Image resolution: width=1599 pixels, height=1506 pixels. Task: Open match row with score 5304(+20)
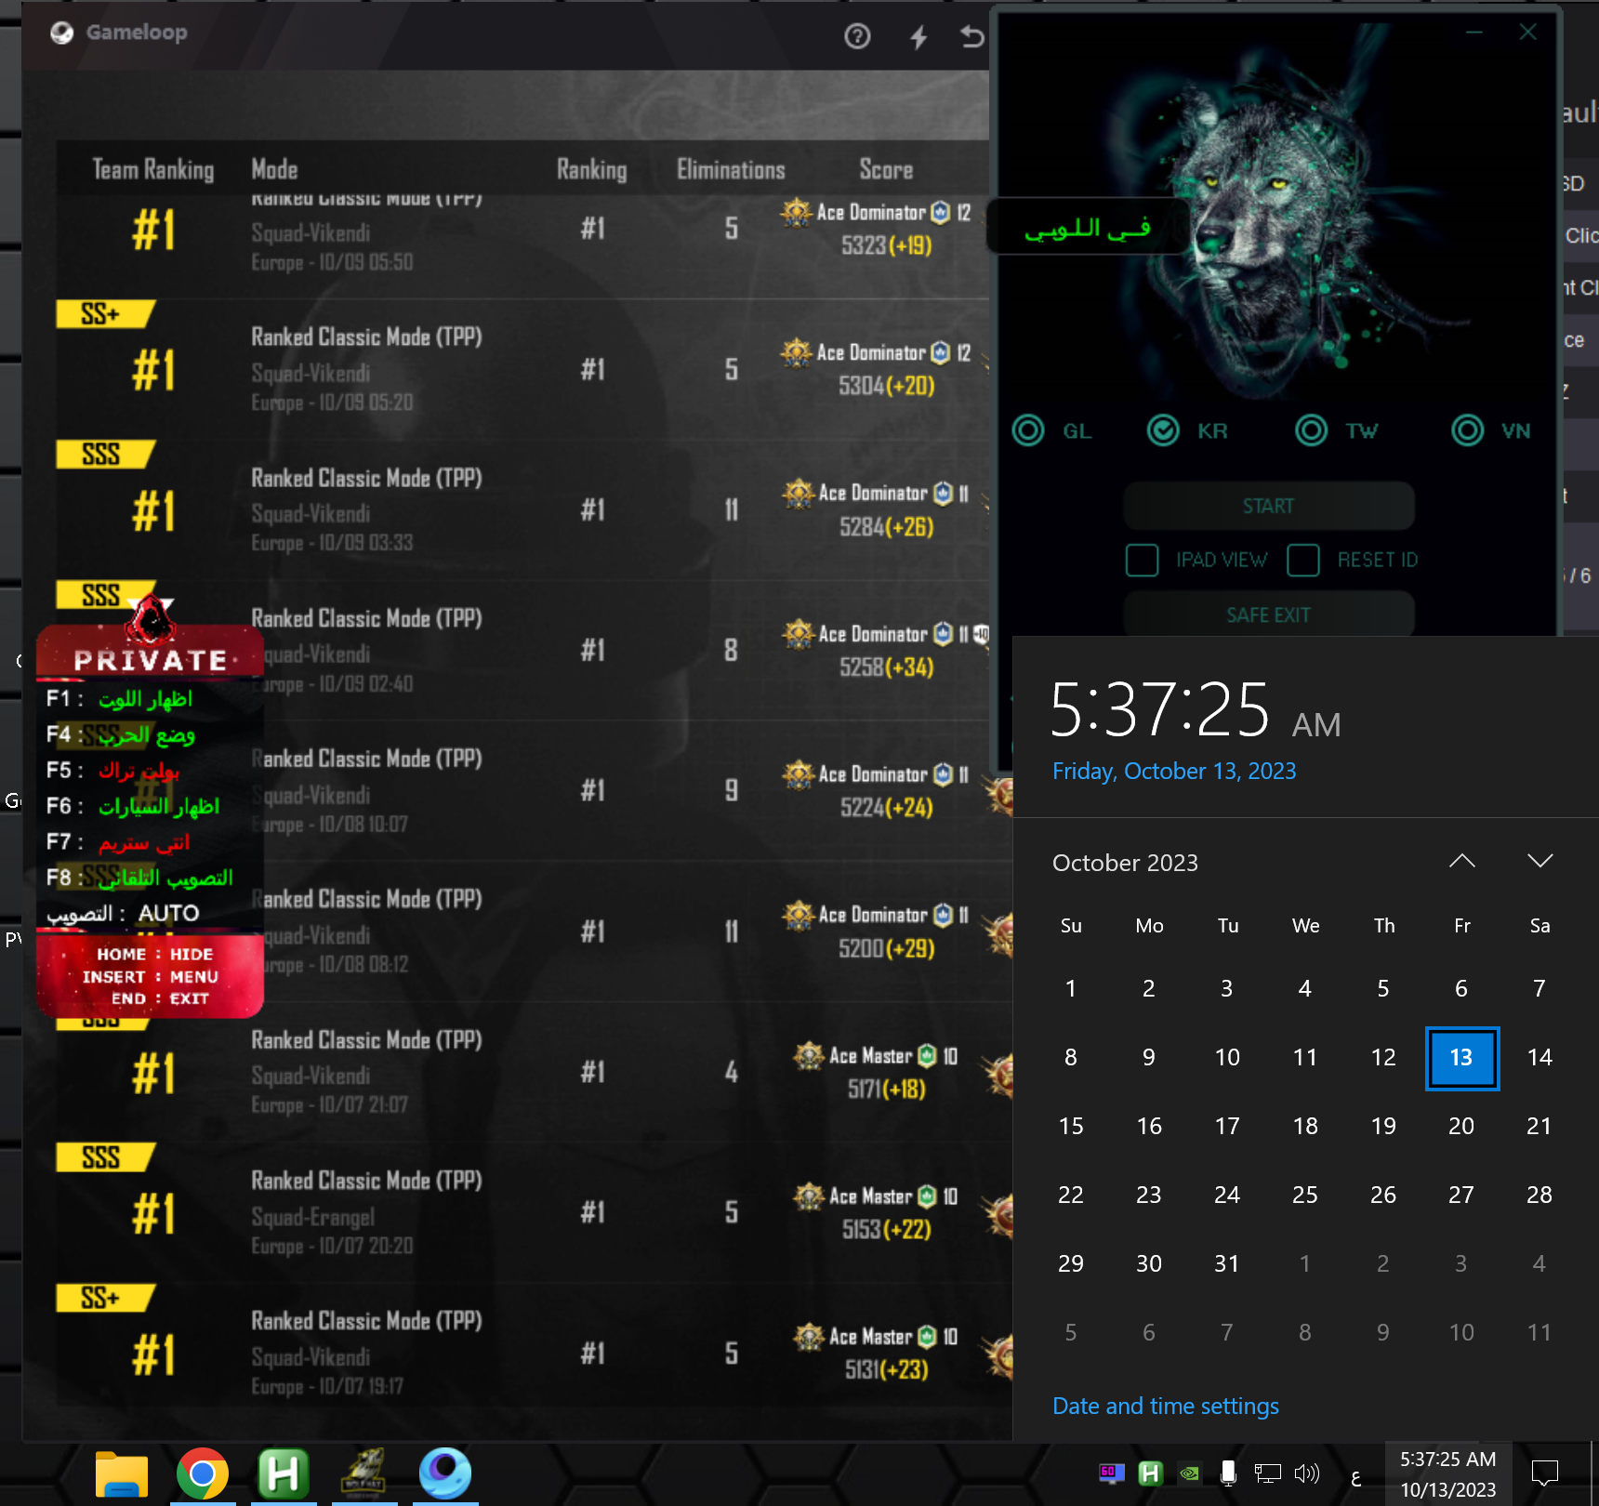(522, 370)
